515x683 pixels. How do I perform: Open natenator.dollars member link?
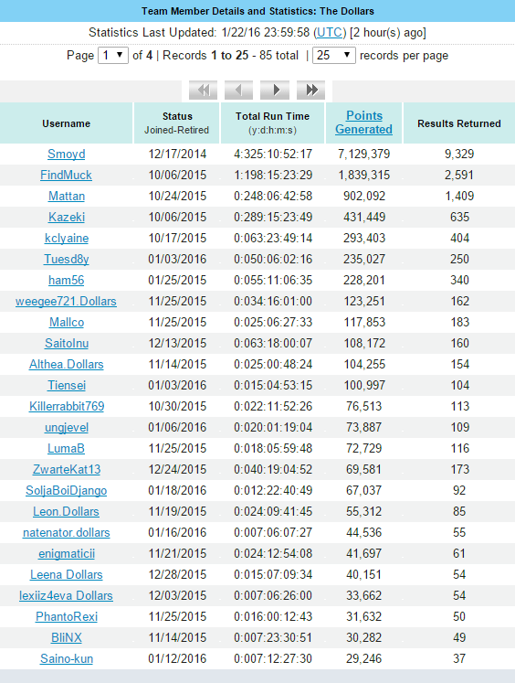click(x=66, y=533)
